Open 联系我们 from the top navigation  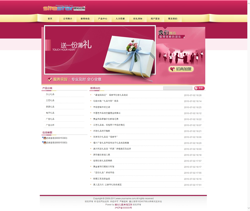coord(172,19)
